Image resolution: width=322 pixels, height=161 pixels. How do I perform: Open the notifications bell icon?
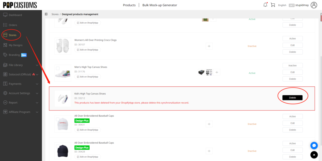(265, 5)
